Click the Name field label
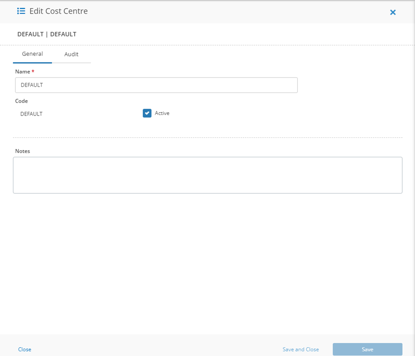Viewport: 415px width, 356px height. click(22, 72)
